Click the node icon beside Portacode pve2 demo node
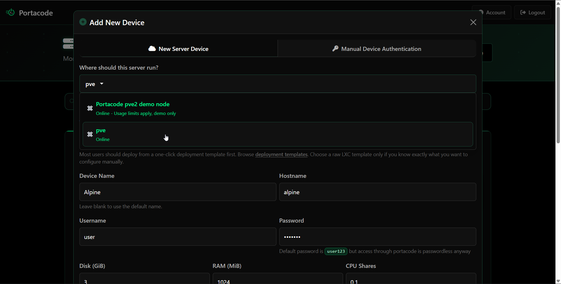 tap(90, 108)
